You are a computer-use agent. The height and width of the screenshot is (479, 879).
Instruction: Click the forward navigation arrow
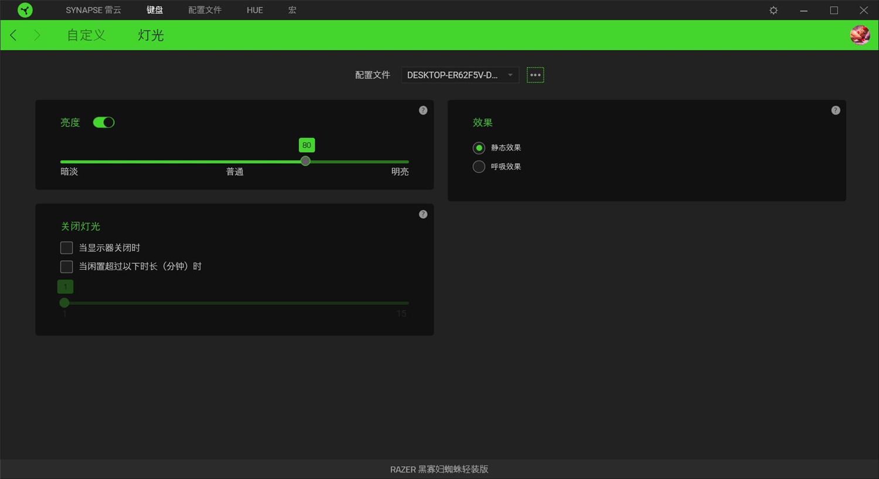point(37,35)
